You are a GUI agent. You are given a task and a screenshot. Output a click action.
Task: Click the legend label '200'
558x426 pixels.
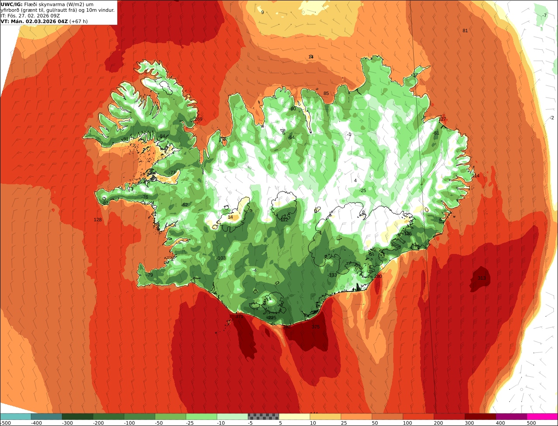(x=438, y=423)
